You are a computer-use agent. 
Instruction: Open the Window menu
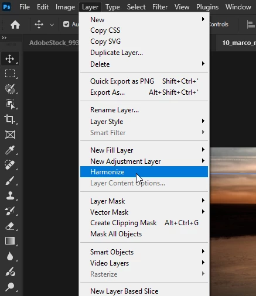pos(238,7)
